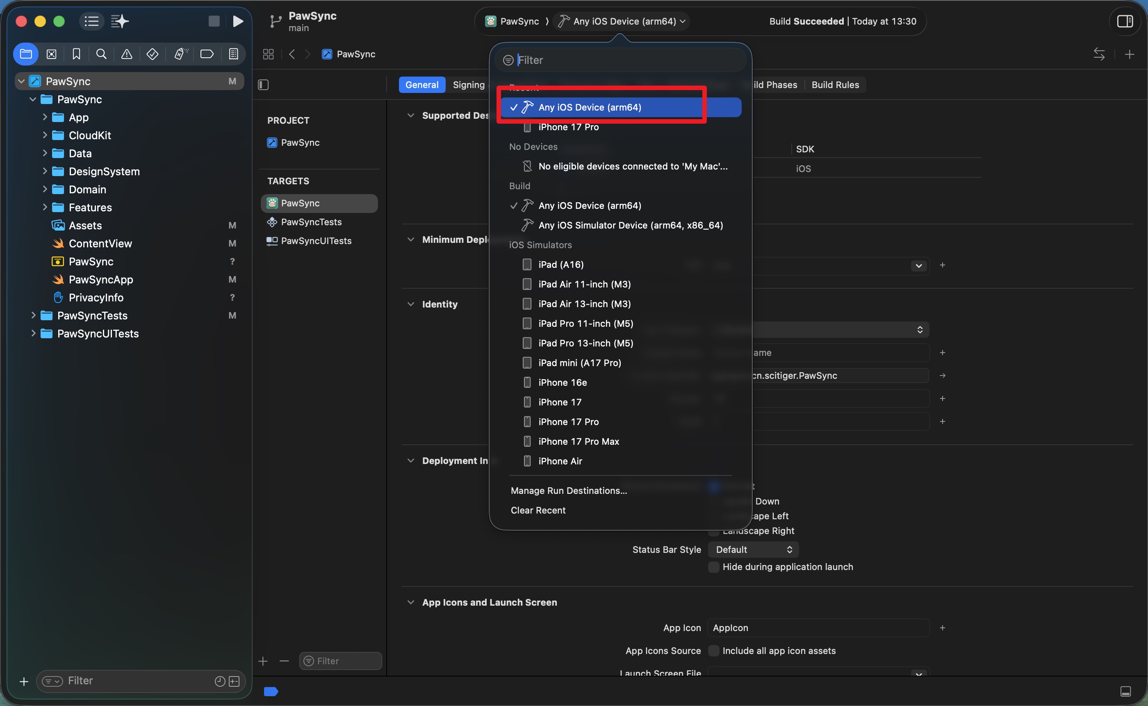
Task: Open the coding assistant sparkle icon
Action: [x=120, y=21]
